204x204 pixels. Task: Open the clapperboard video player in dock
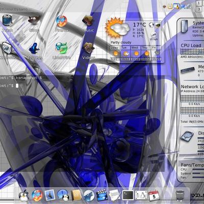click(x=101, y=195)
